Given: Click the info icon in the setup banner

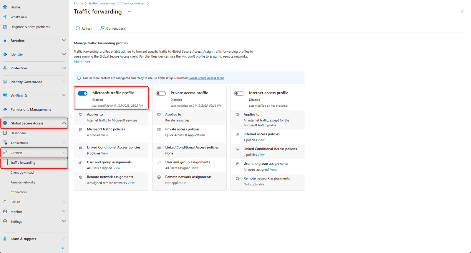Looking at the screenshot, I should pos(79,78).
